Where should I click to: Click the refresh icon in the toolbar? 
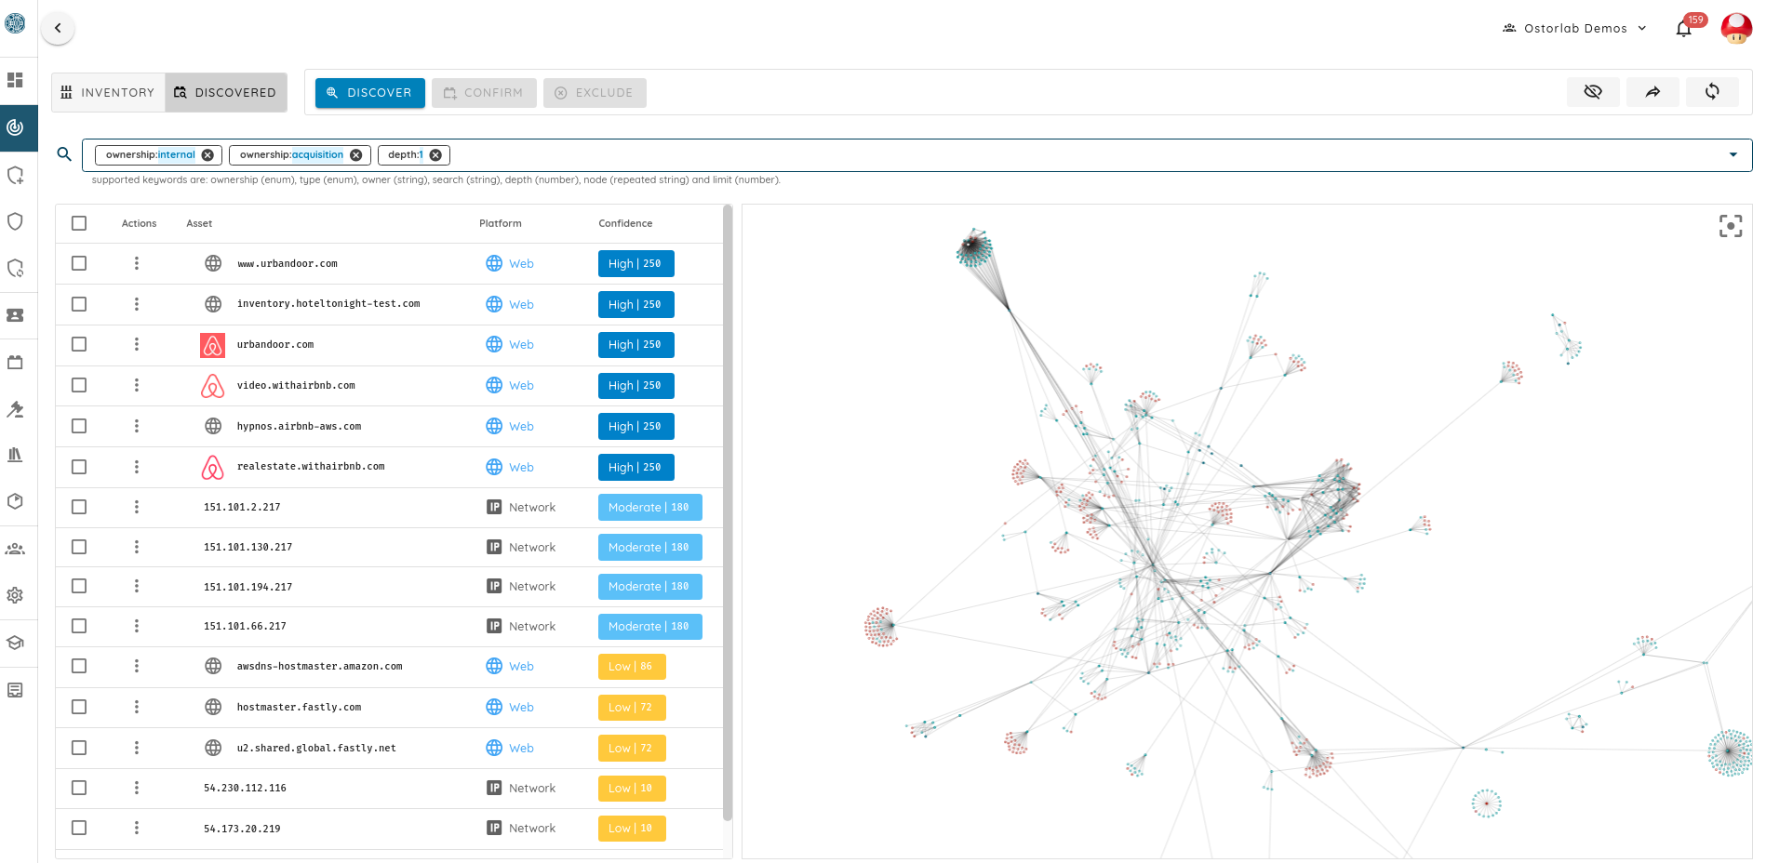pos(1711,92)
